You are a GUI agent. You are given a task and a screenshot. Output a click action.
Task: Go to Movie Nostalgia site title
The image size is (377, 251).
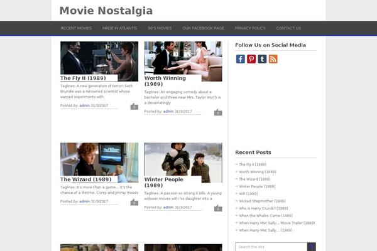click(x=106, y=11)
